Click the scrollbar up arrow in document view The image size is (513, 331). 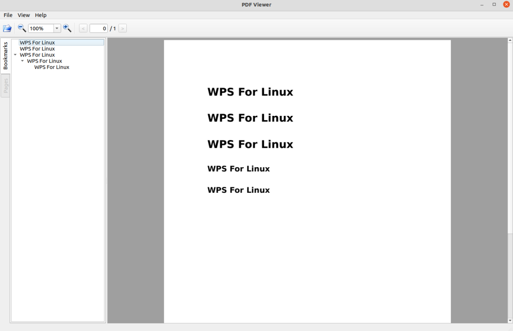510,40
